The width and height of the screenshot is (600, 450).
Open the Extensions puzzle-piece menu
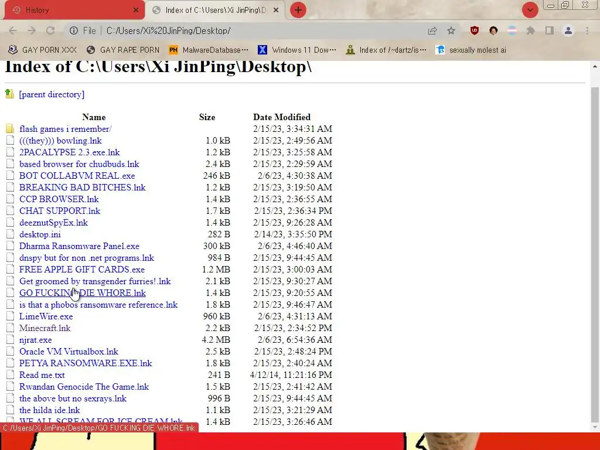[x=531, y=30]
